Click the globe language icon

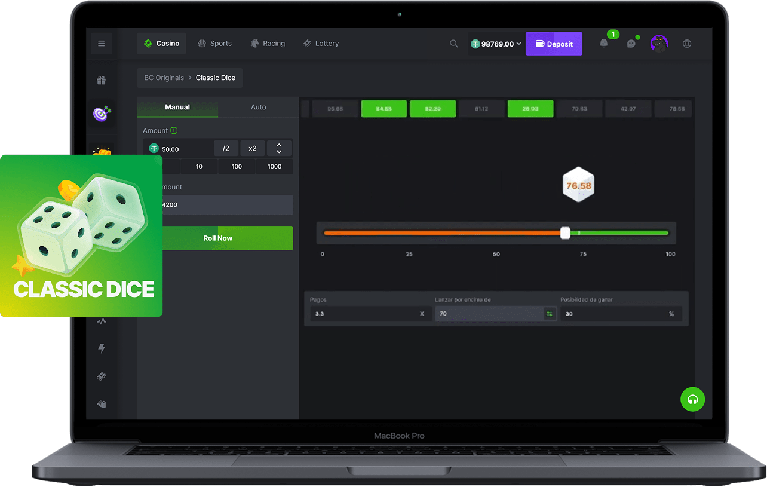click(687, 44)
